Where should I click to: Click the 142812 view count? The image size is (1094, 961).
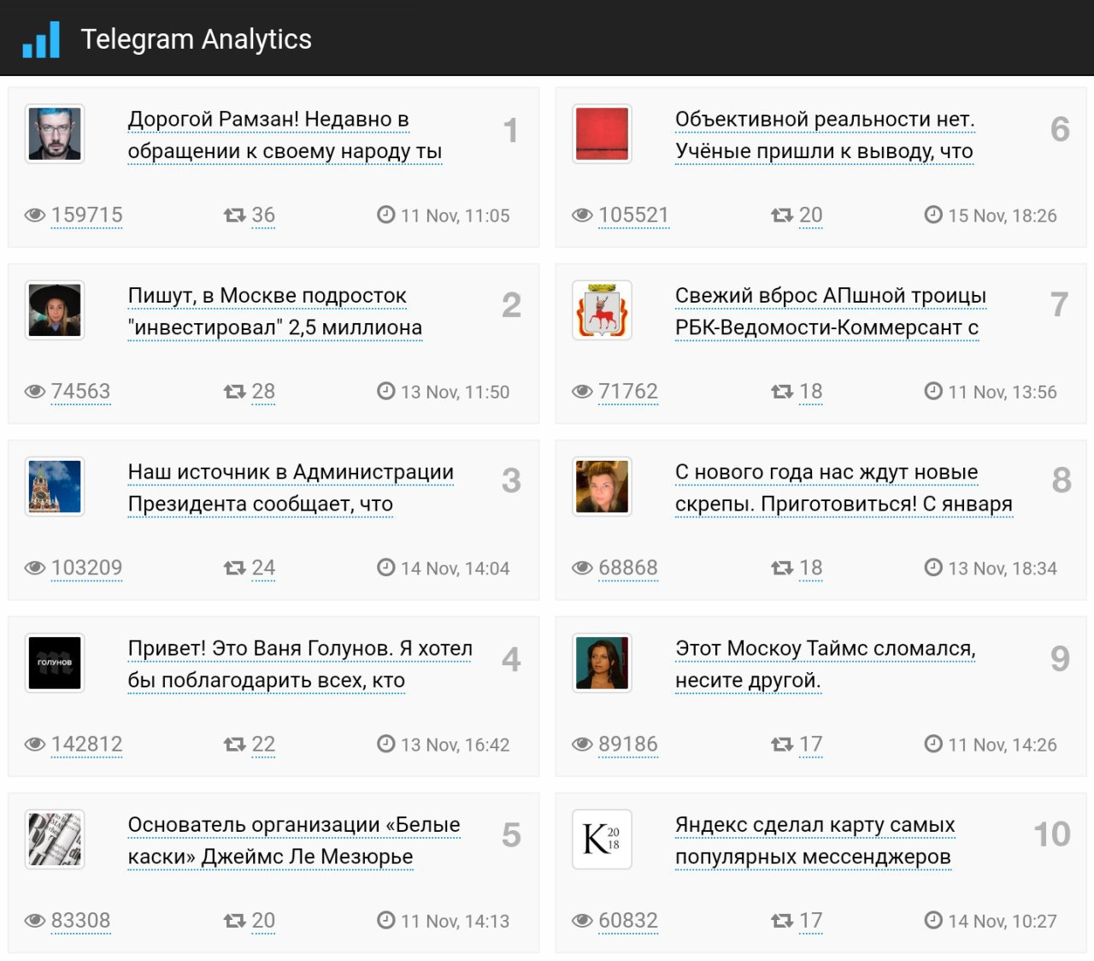pos(86,745)
